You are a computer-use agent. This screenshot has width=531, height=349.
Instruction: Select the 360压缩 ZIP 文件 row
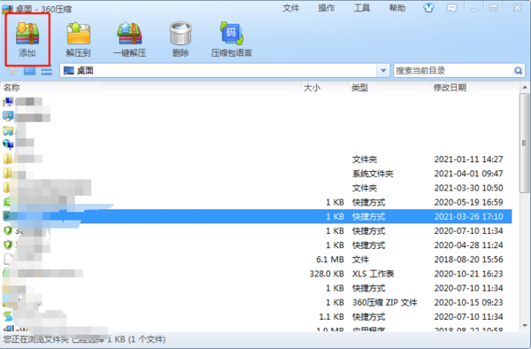(x=257, y=302)
